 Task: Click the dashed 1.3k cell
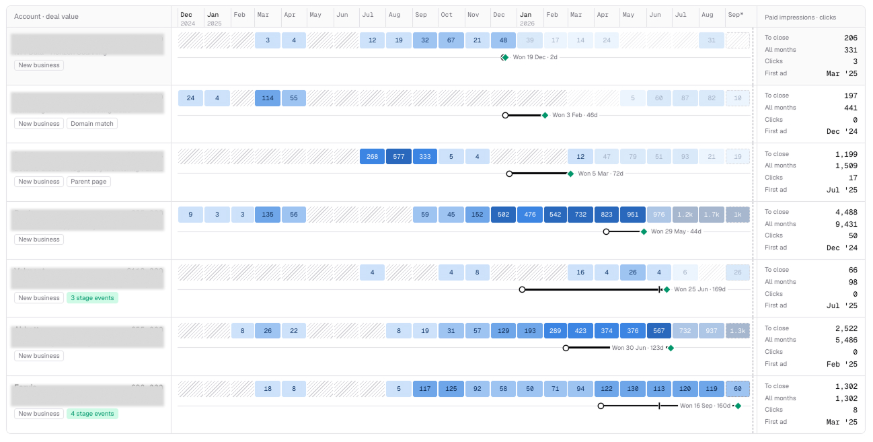point(738,331)
